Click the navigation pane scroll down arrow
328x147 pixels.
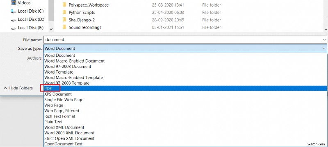[51, 29]
